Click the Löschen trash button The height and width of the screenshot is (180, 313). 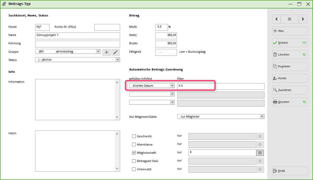pyautogui.click(x=290, y=55)
